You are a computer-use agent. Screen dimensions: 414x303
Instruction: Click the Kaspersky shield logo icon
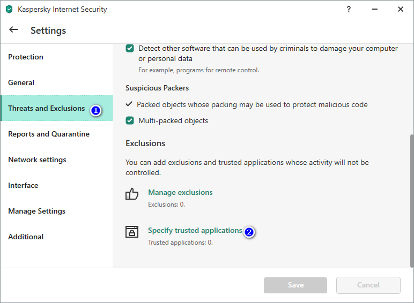click(x=9, y=9)
